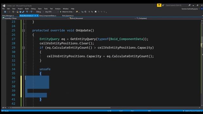Click the SS account avatar badge

(x=202, y=9)
